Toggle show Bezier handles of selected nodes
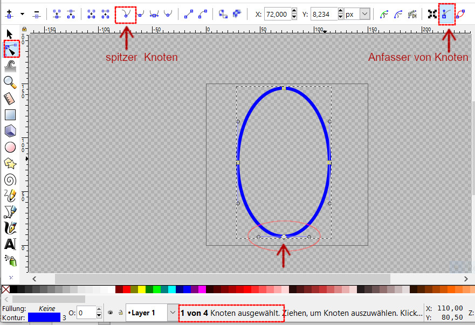 pyautogui.click(x=447, y=14)
